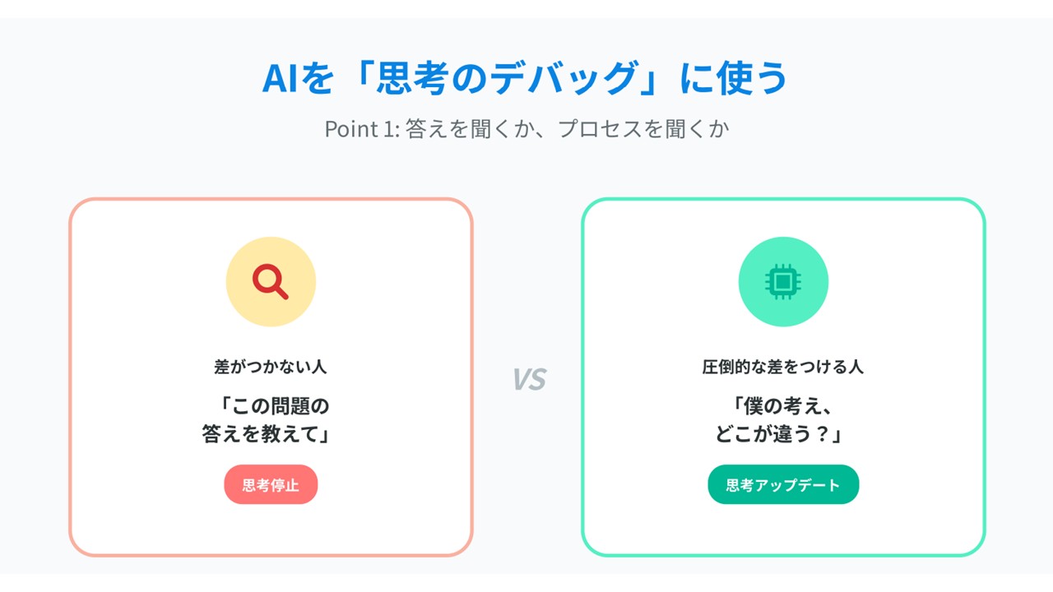The width and height of the screenshot is (1053, 592).
Task: Click the 「この問題の quote line
Action: coord(271,405)
